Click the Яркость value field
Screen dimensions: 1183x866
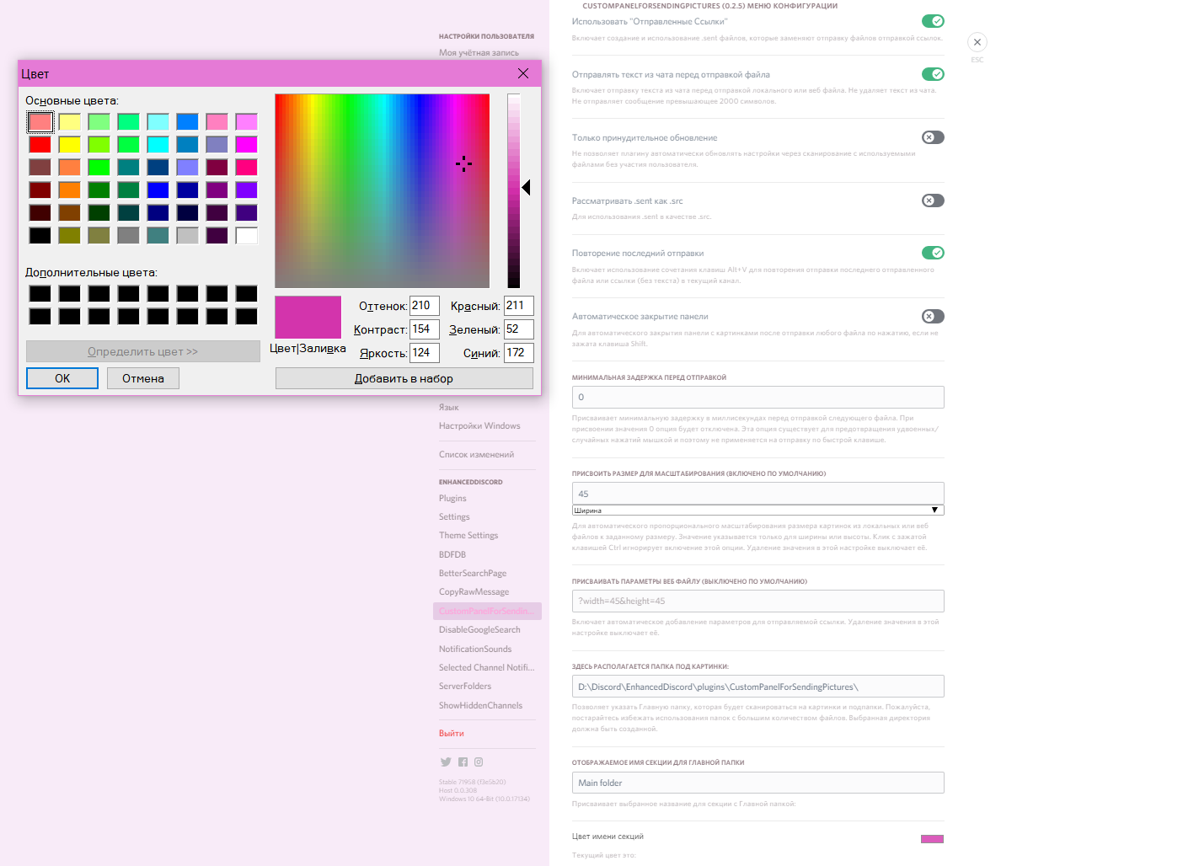click(425, 353)
